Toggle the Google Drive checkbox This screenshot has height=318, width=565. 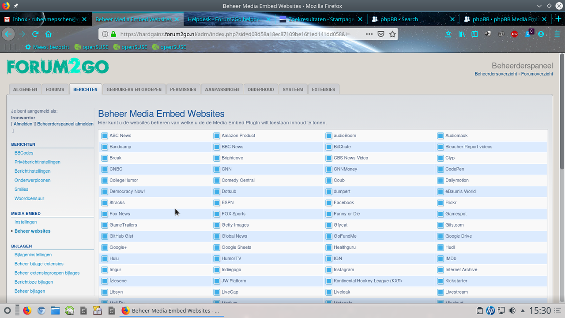click(441, 236)
